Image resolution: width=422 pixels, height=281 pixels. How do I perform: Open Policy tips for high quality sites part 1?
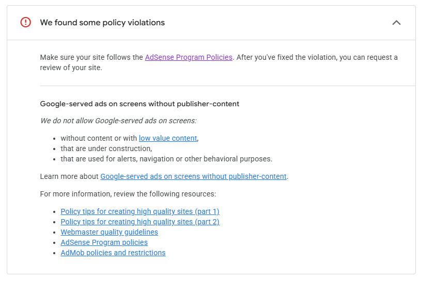pos(140,211)
